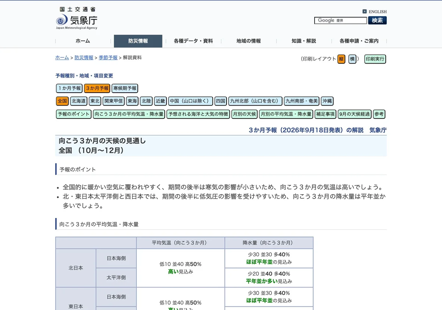Open the 各種申請・ご案内 navigation menu
This screenshot has height=310, width=442.
click(359, 41)
